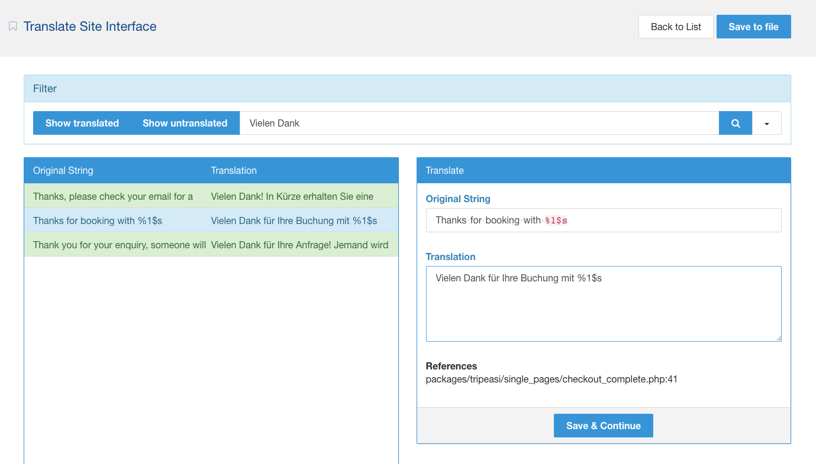Grab the resize handle of the Translation textarea
This screenshot has height=464, width=816.
click(778, 338)
